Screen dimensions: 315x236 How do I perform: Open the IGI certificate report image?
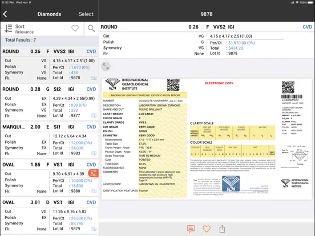[207, 139]
